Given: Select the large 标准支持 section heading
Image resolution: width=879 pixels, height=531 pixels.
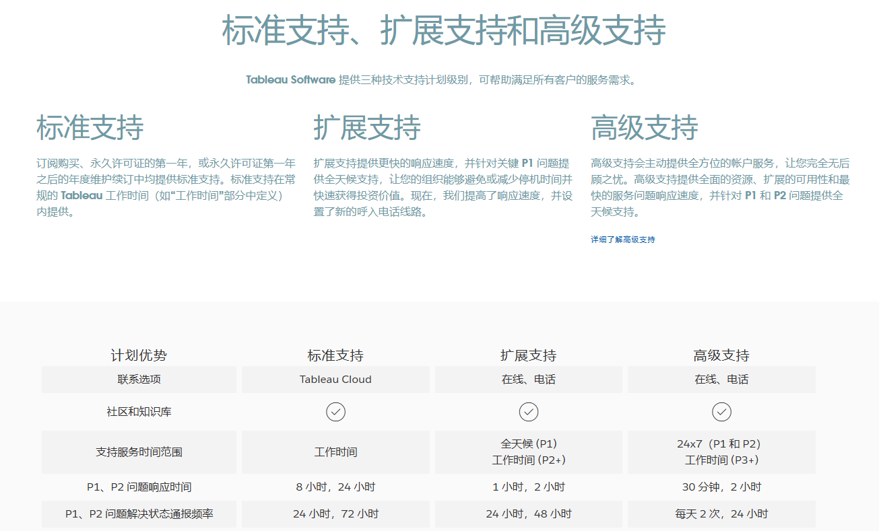Looking at the screenshot, I should [90, 128].
